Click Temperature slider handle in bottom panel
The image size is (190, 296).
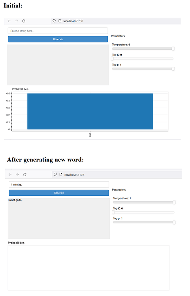tap(174, 202)
